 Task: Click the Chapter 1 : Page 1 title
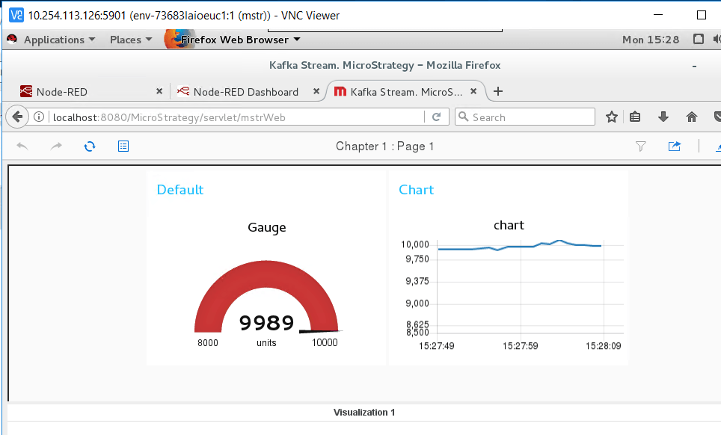tap(384, 146)
